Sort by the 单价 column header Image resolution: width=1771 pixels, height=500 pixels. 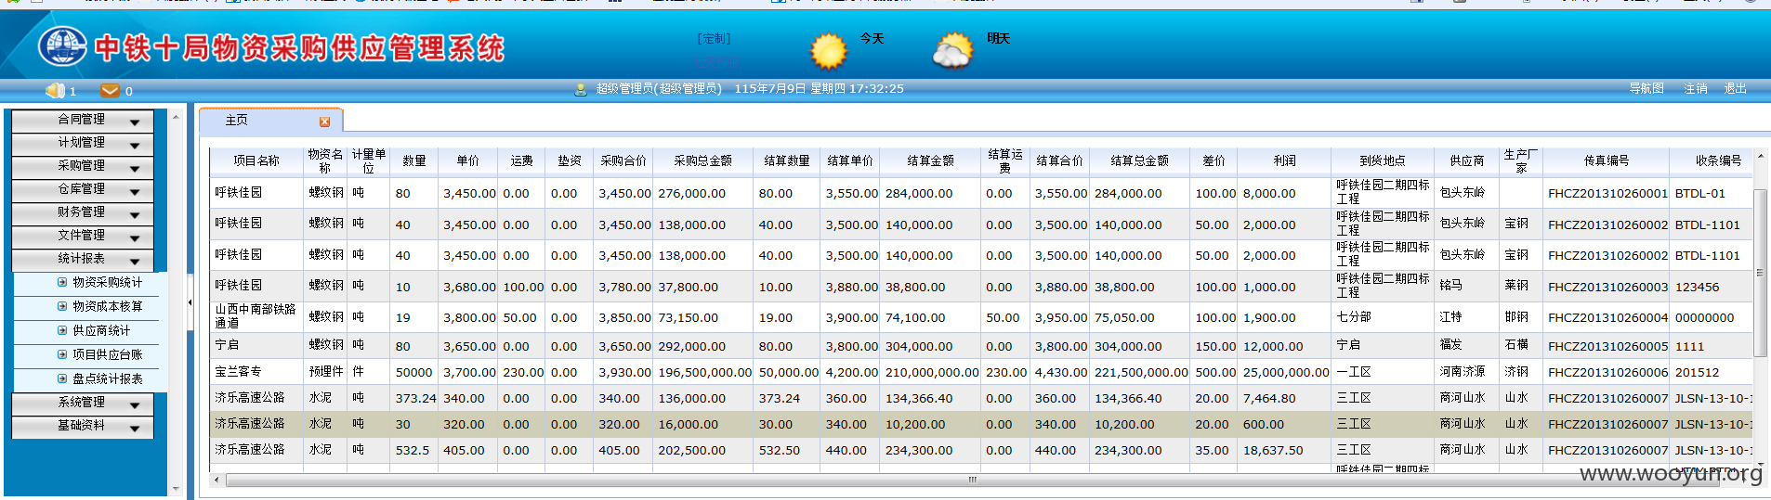(x=468, y=161)
